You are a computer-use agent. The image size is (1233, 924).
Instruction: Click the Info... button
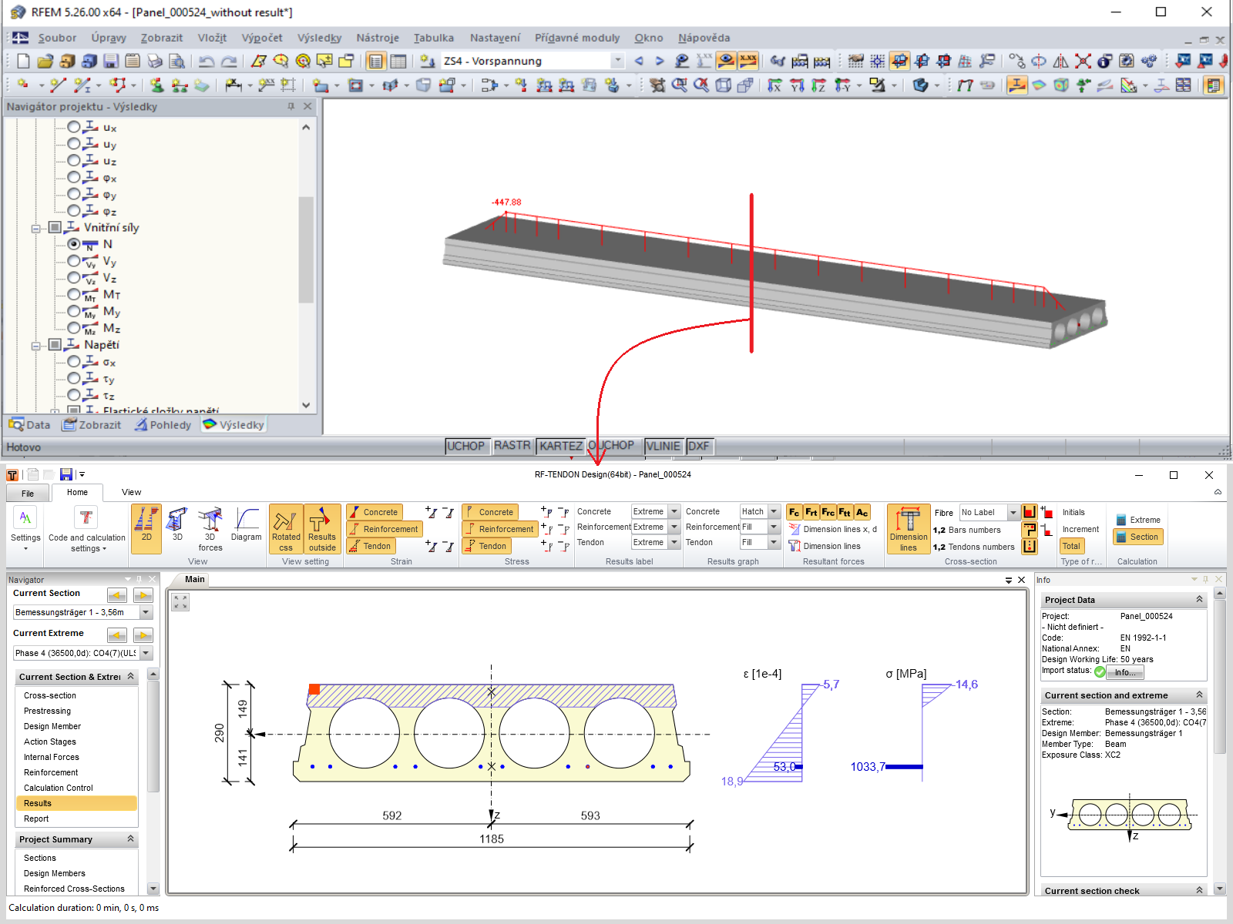click(x=1125, y=672)
